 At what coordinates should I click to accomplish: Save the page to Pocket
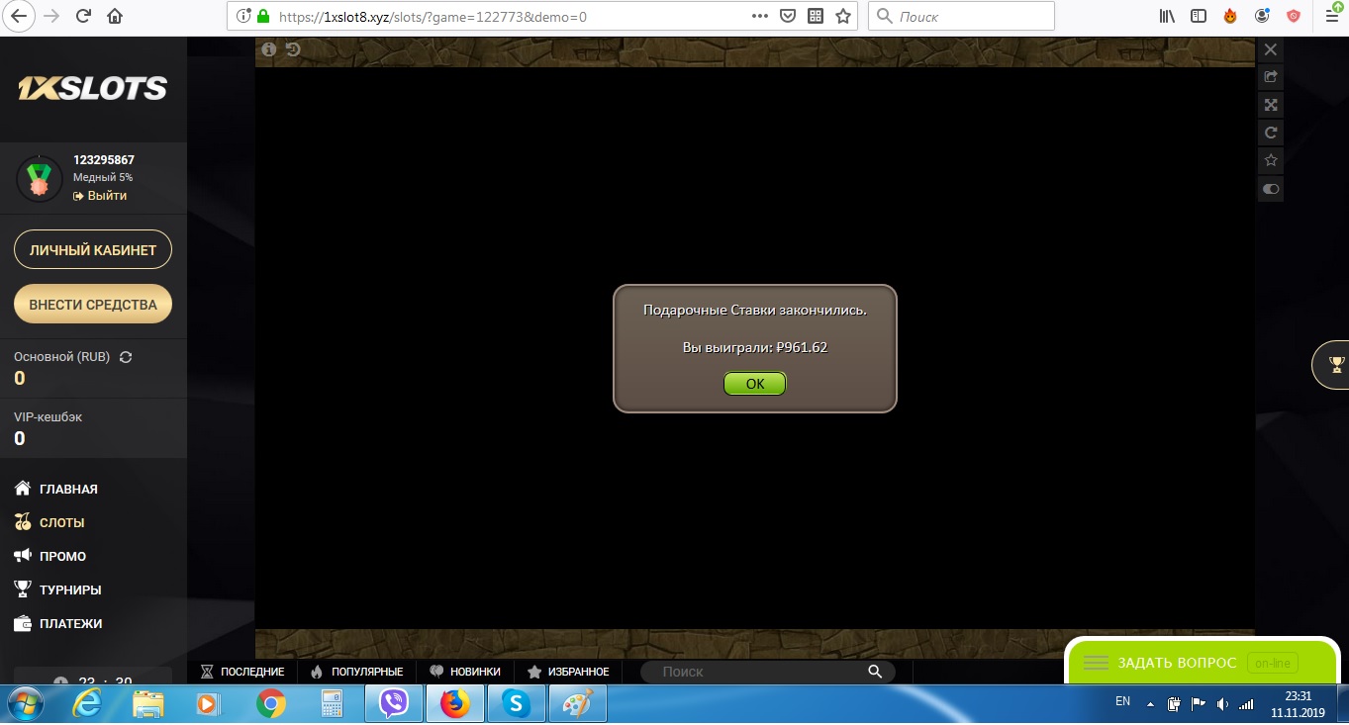coord(788,16)
